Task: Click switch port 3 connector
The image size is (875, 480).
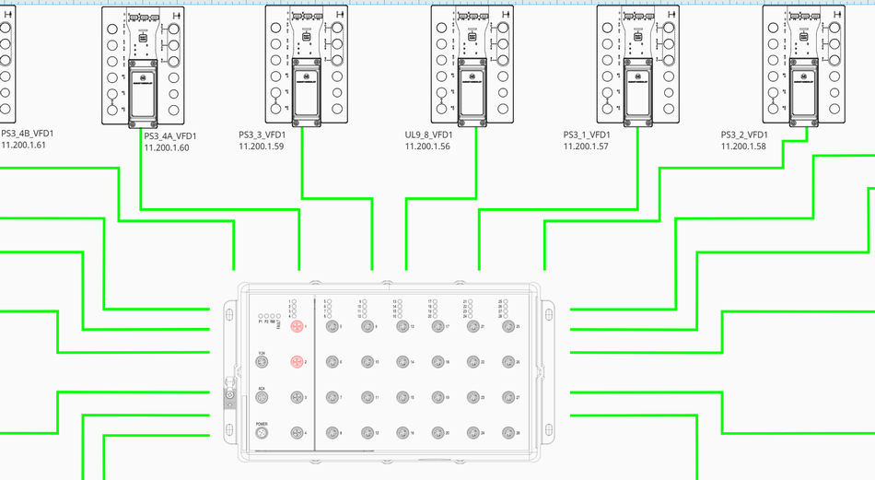Action: tap(297, 397)
